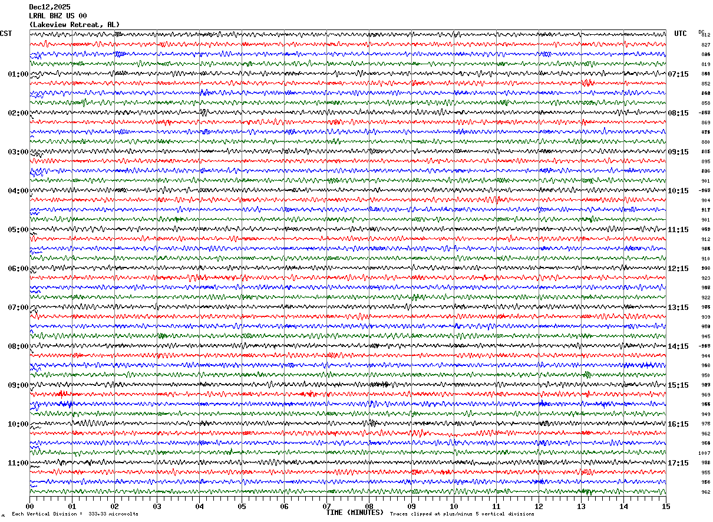Click the "17:15" UTC time label
Viewport: 713px width, 522px height.
[x=678, y=463]
